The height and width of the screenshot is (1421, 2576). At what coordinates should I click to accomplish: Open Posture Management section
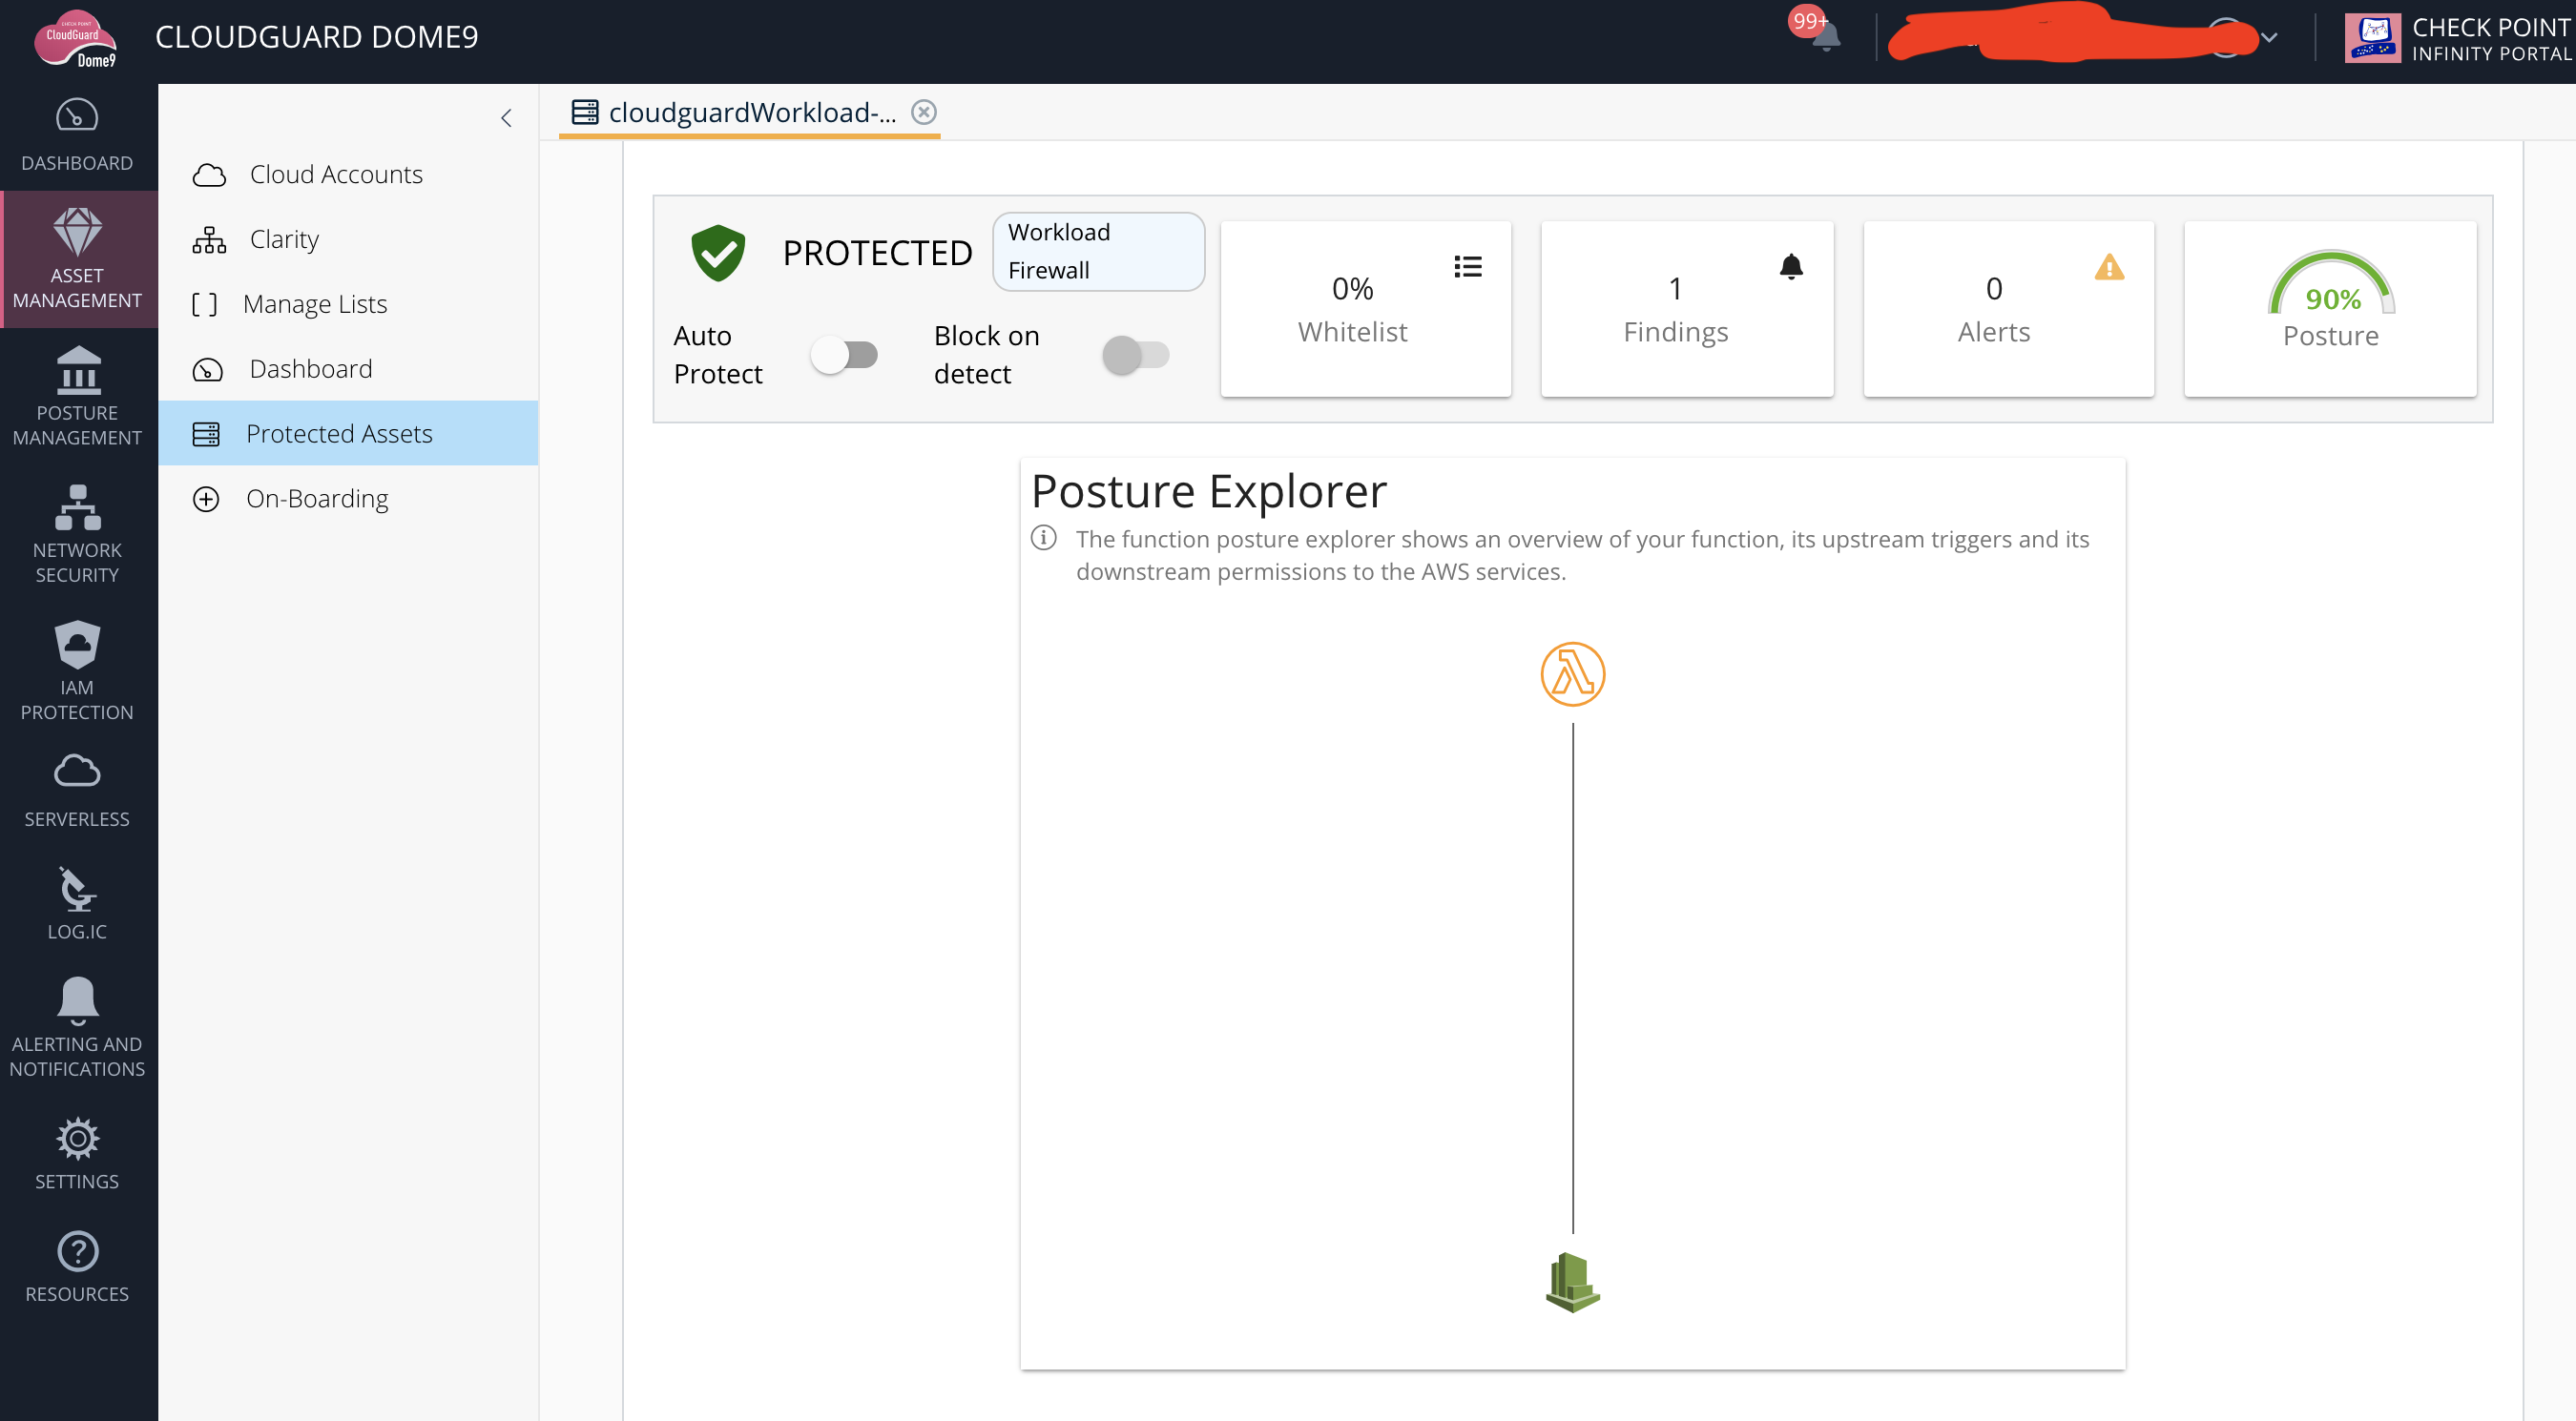(77, 397)
